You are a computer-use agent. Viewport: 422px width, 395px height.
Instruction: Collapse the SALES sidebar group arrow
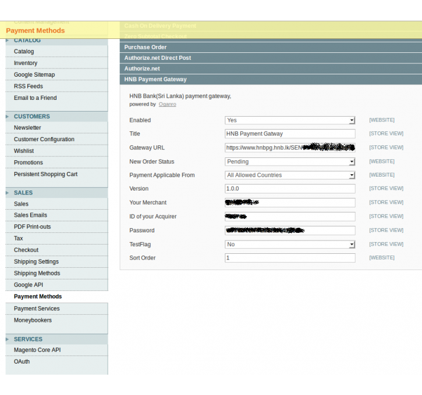(7, 193)
